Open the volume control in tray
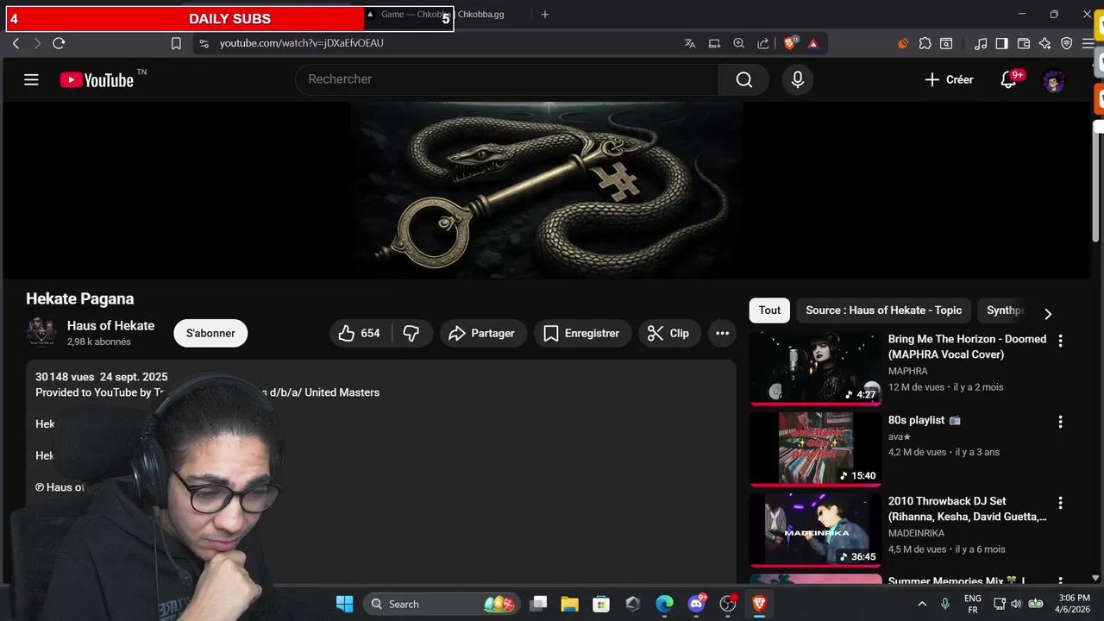This screenshot has width=1104, height=621. 1016,604
